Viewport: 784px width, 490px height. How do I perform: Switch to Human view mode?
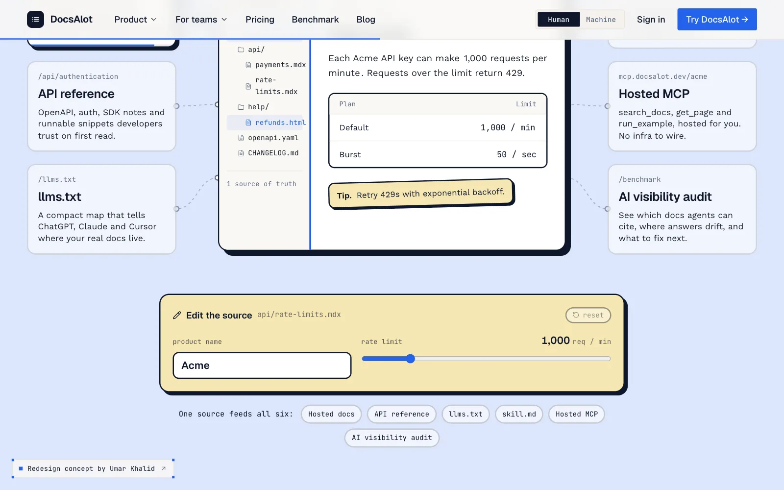(x=559, y=20)
